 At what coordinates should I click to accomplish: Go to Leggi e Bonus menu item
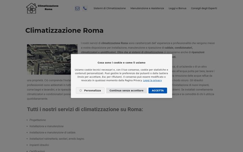(x=178, y=8)
